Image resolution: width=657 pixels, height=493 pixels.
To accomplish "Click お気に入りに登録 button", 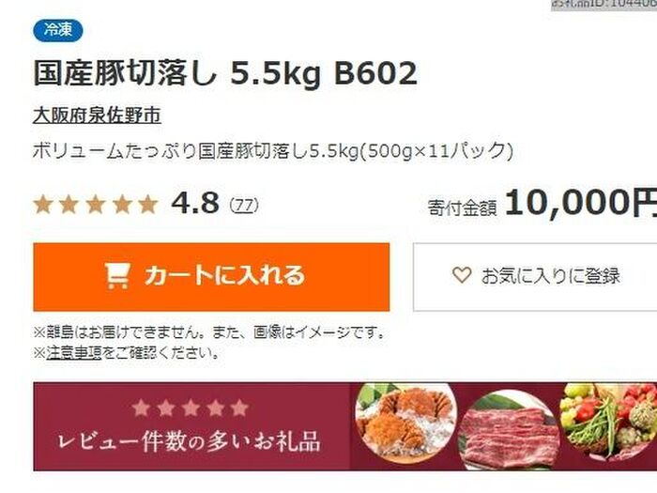I will coord(535,277).
